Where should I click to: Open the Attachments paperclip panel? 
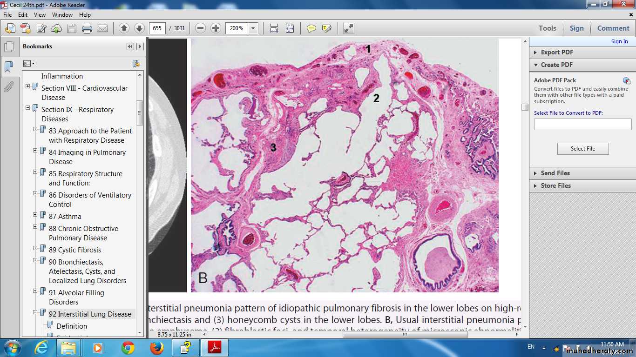coord(8,86)
